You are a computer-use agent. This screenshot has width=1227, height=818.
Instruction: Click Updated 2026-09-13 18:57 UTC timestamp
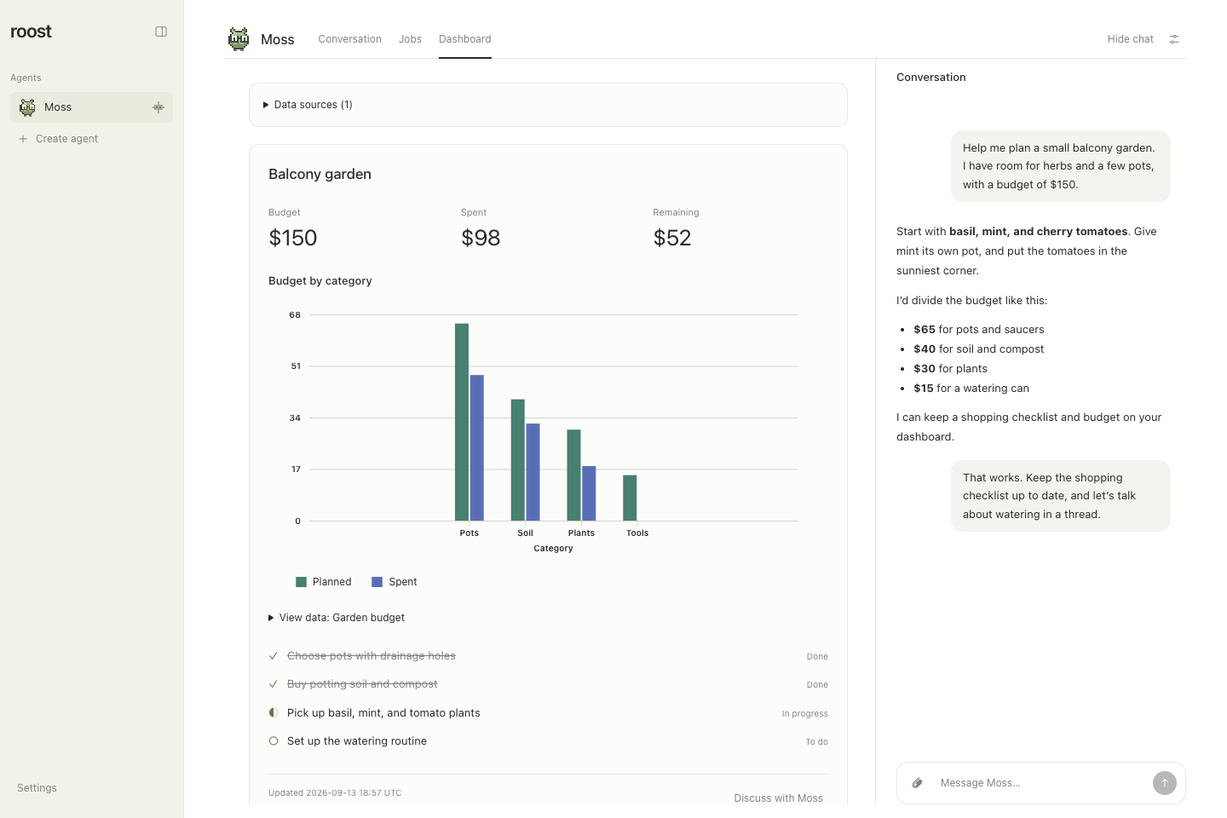click(x=335, y=792)
